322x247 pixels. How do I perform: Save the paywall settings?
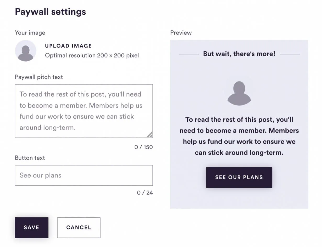31,228
